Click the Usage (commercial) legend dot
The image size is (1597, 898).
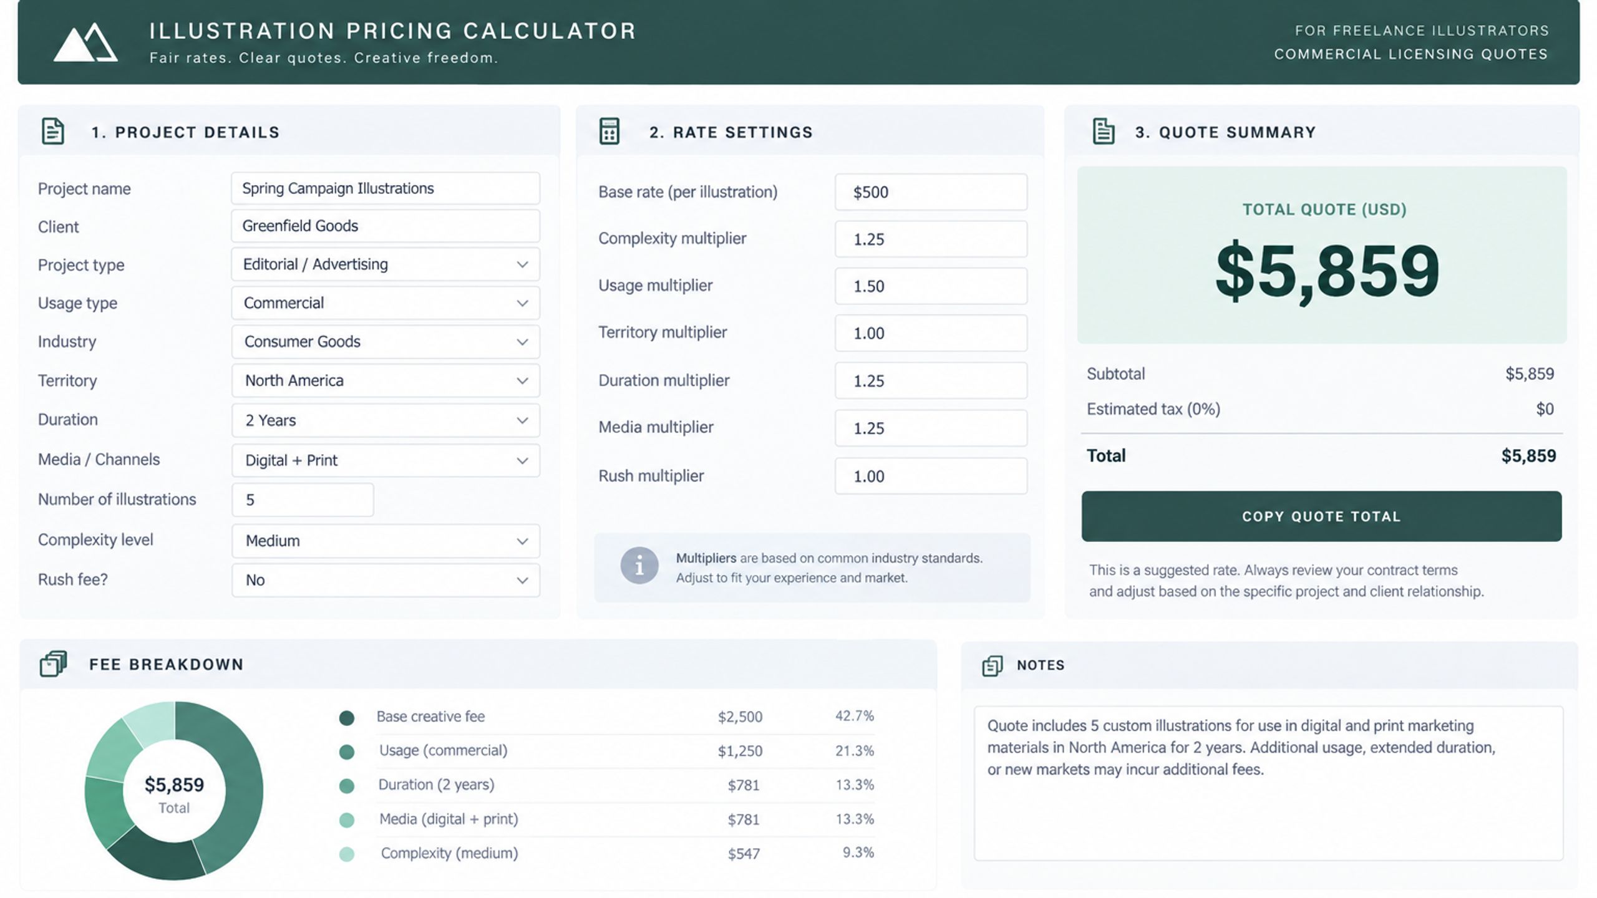[347, 752]
